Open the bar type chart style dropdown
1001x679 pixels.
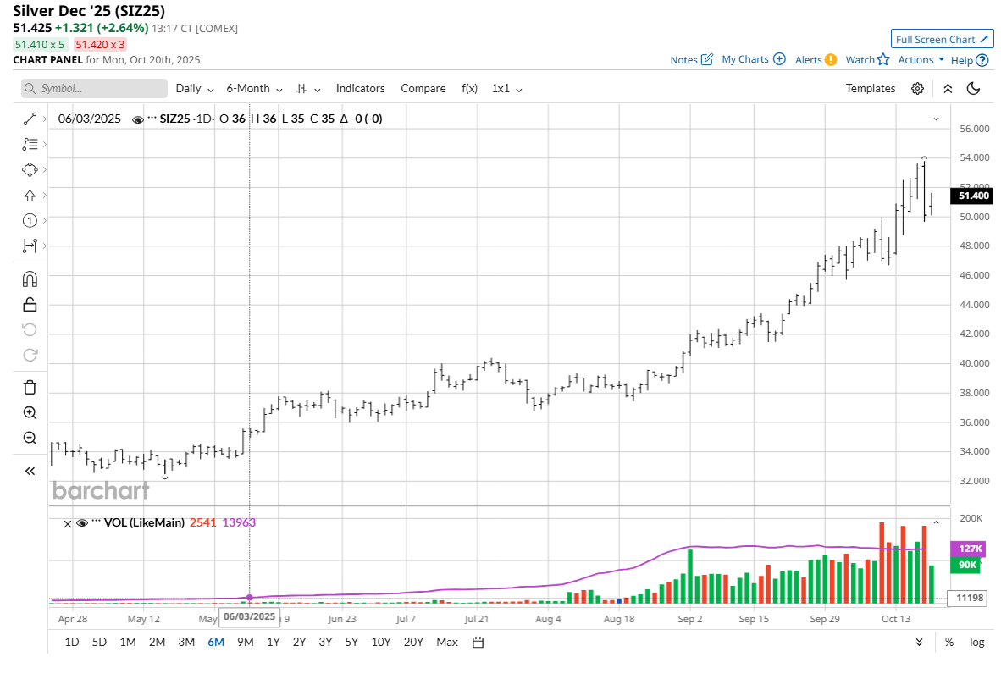pyautogui.click(x=307, y=89)
